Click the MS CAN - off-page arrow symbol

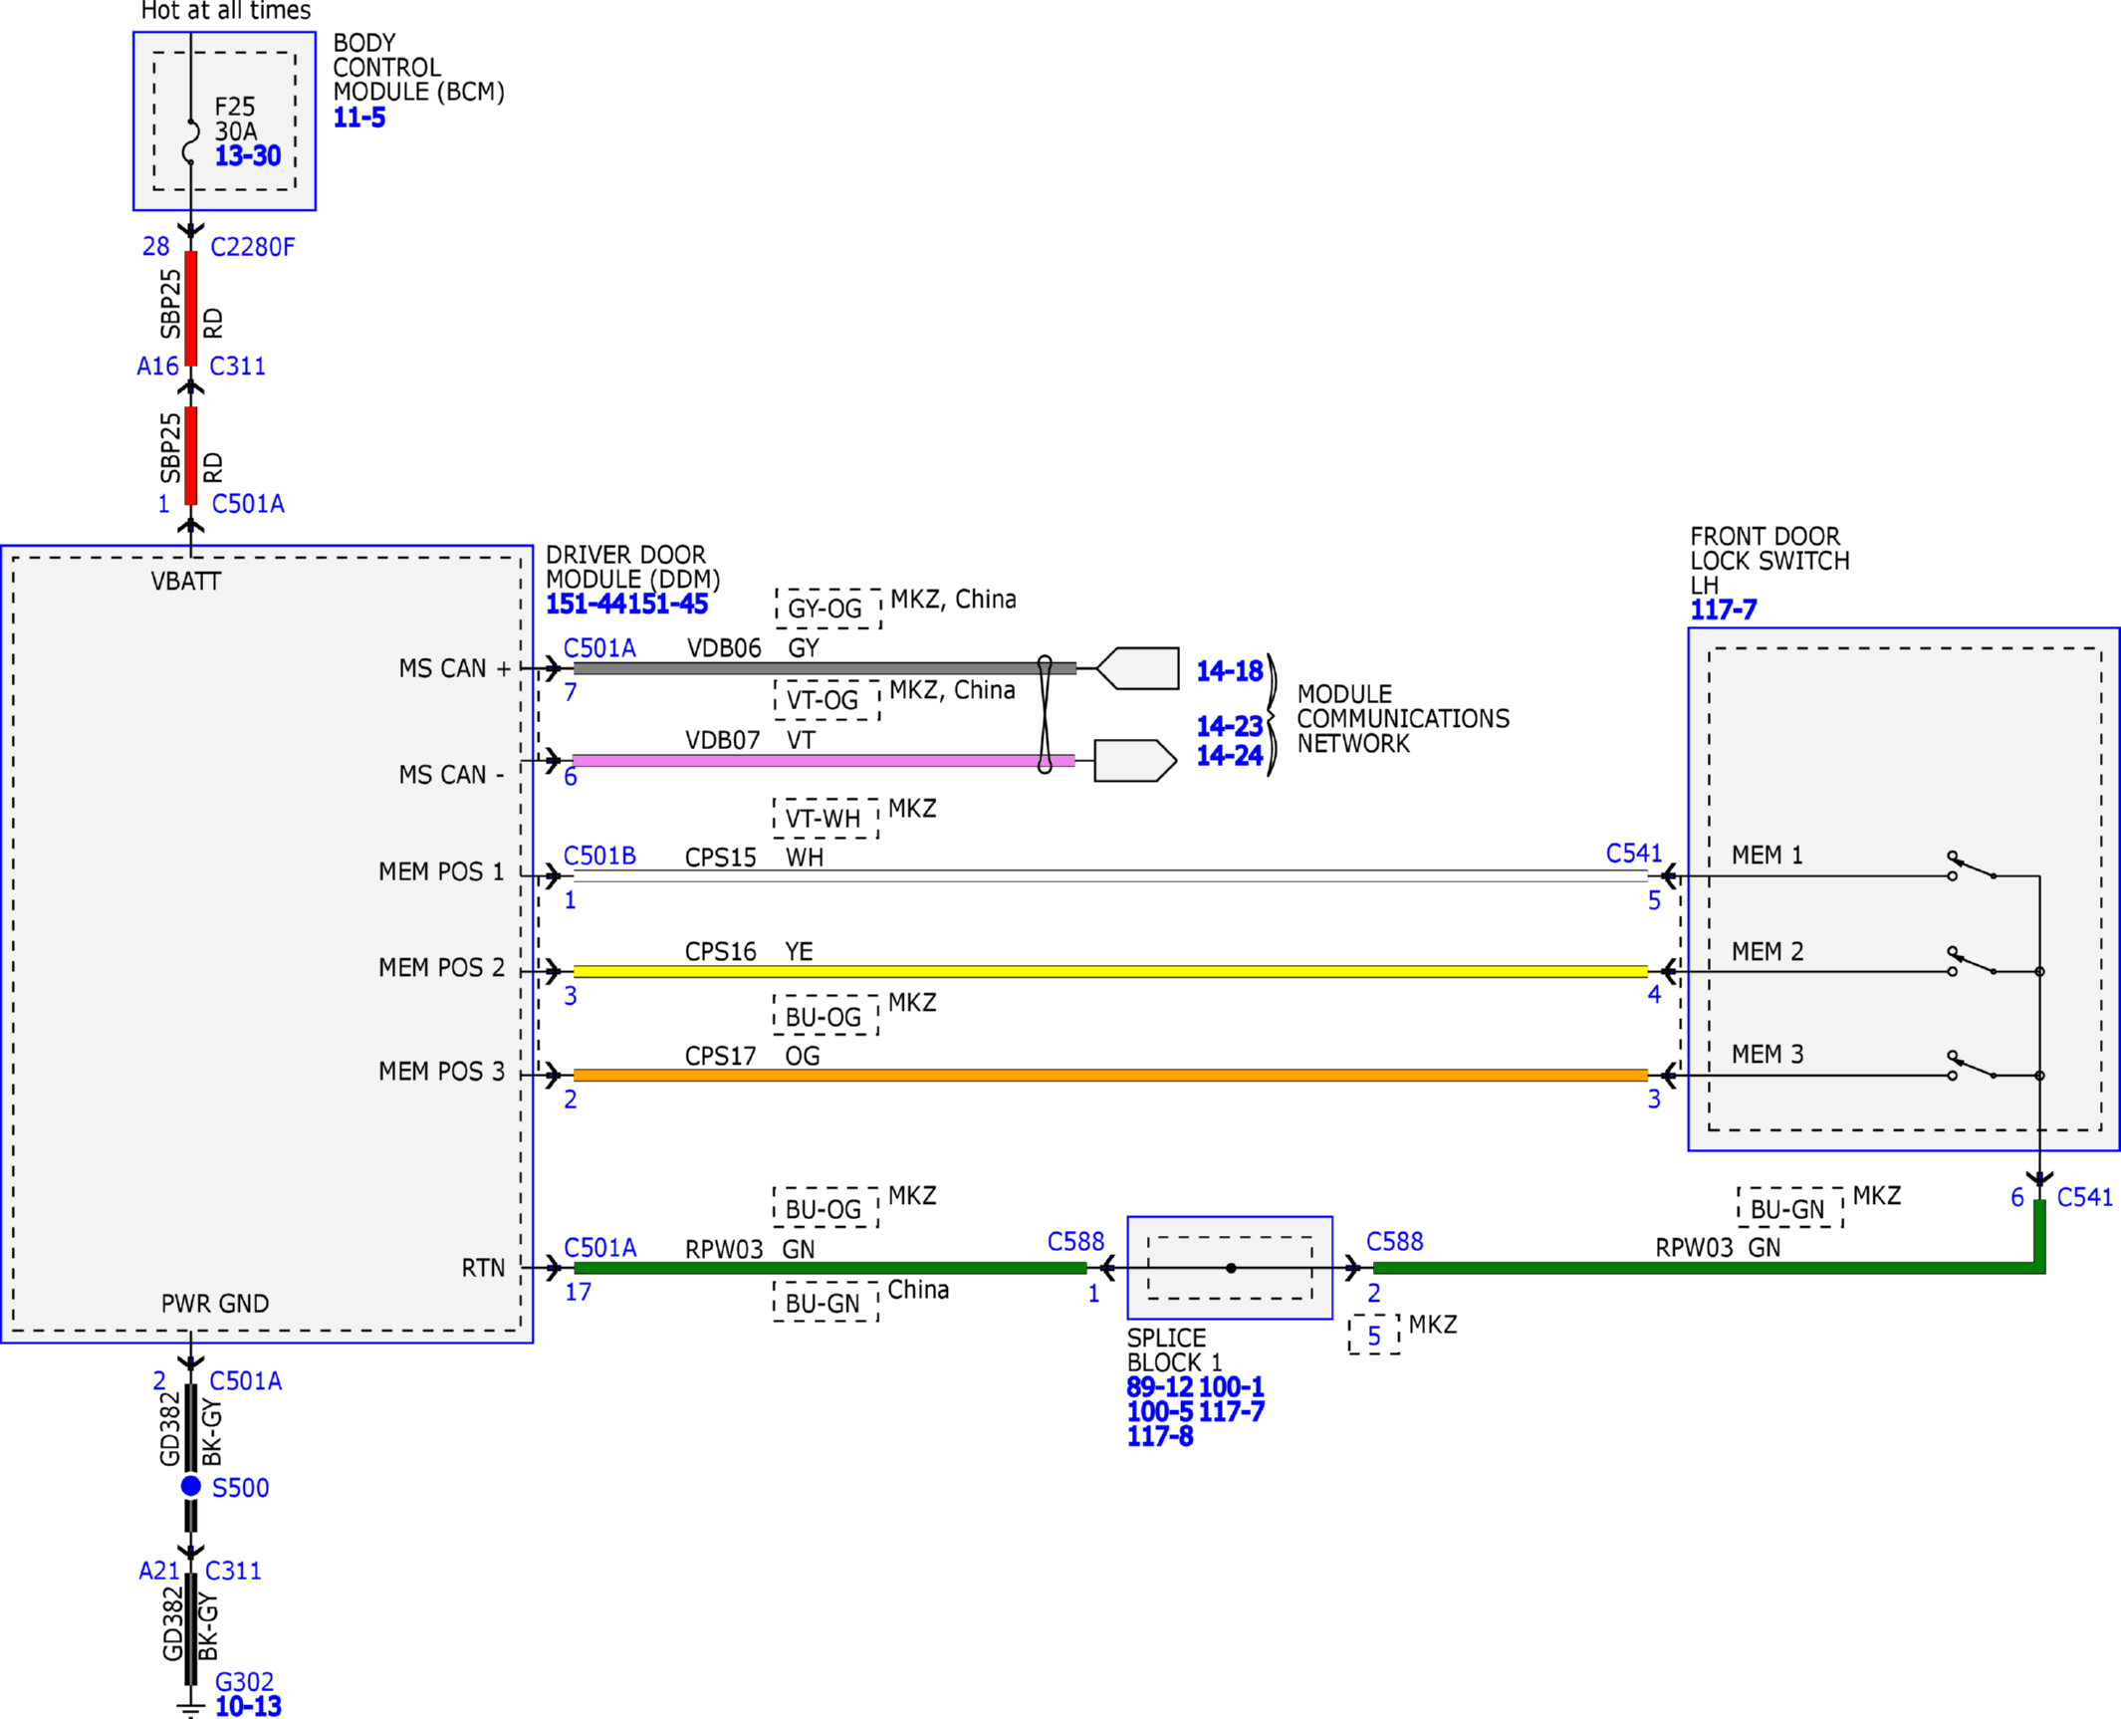click(1135, 761)
